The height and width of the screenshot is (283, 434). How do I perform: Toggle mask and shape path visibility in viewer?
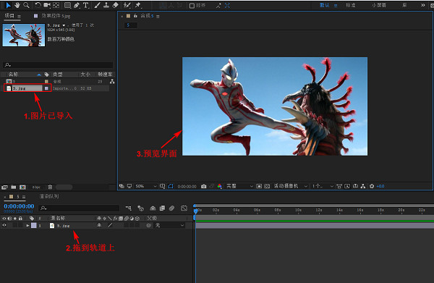[x=171, y=186]
